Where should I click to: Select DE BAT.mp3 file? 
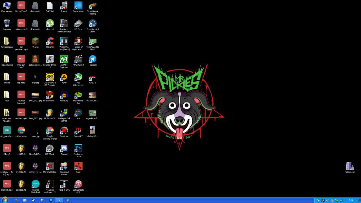(x=7, y=186)
